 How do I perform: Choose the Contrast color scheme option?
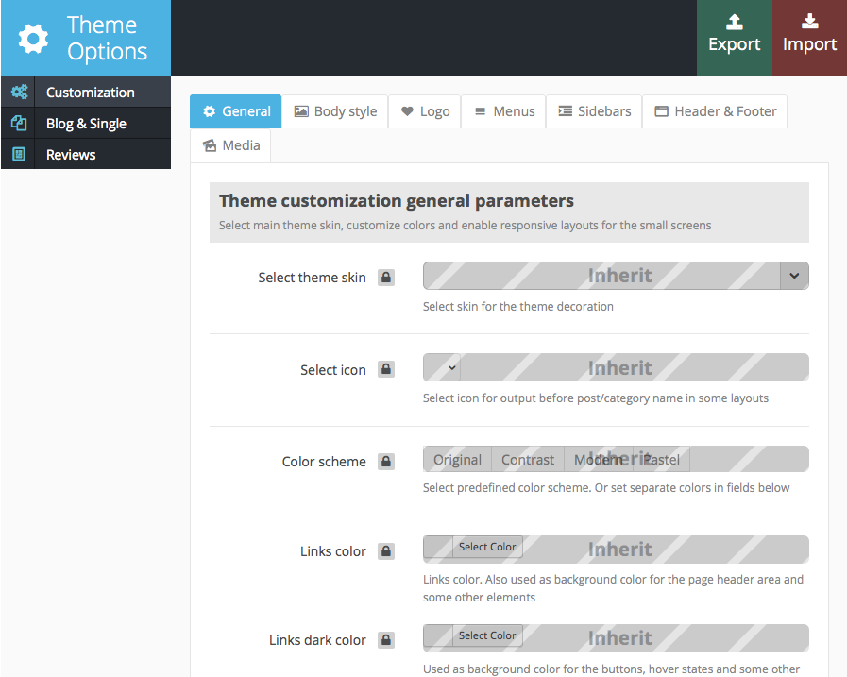click(528, 460)
